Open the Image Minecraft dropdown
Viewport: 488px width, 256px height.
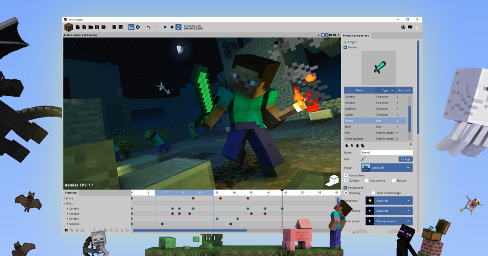387,167
